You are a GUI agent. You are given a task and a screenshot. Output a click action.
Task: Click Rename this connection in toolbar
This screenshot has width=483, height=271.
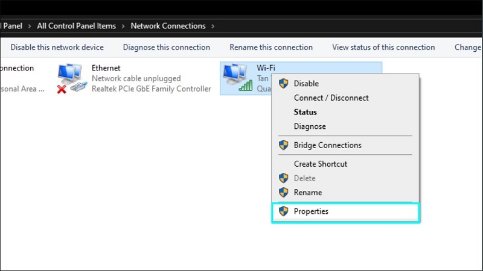click(x=271, y=48)
